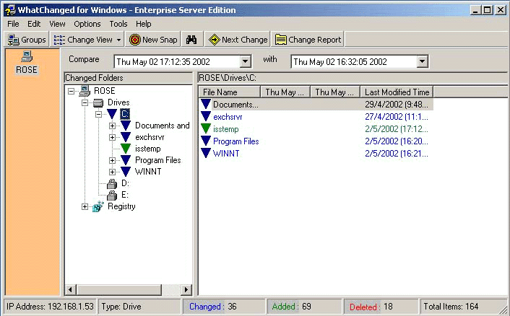The image size is (510, 316).
Task: Expand the Registry tree node
Action: [85, 206]
